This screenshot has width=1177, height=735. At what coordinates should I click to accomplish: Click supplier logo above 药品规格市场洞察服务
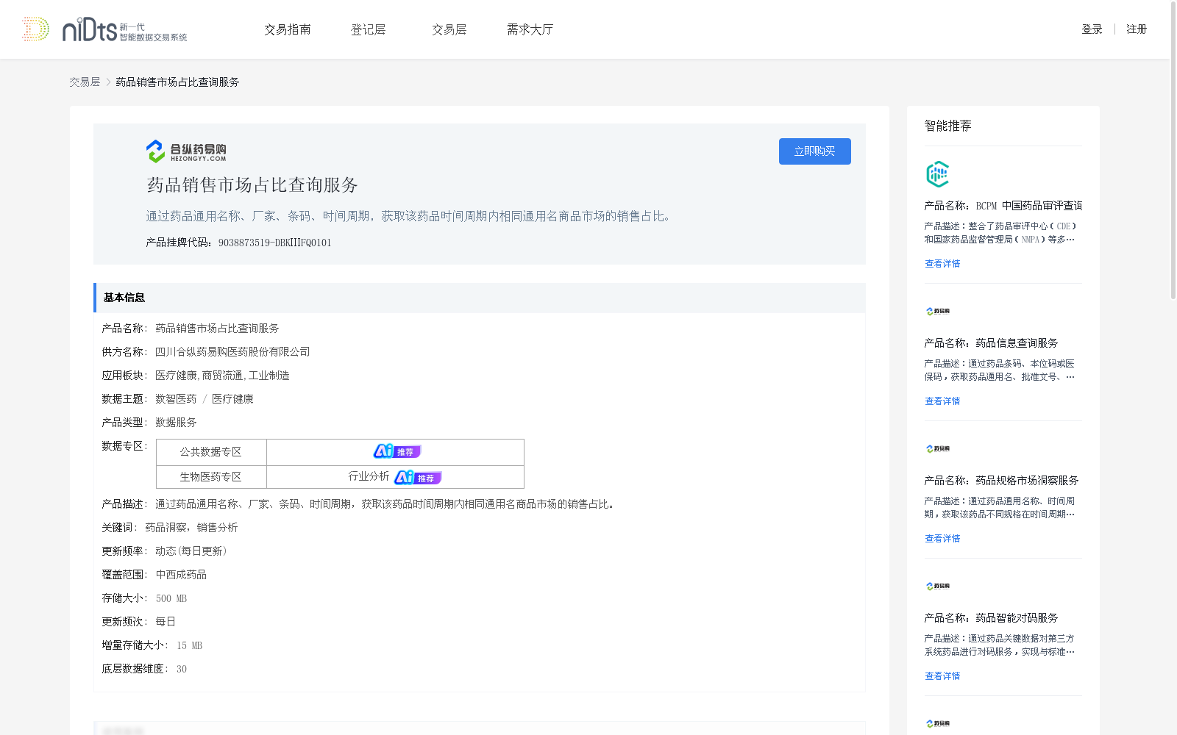coord(938,449)
